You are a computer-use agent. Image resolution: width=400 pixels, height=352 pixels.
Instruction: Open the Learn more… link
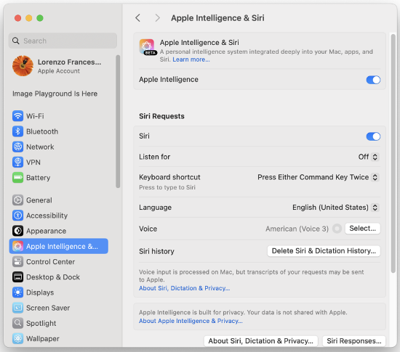click(191, 60)
